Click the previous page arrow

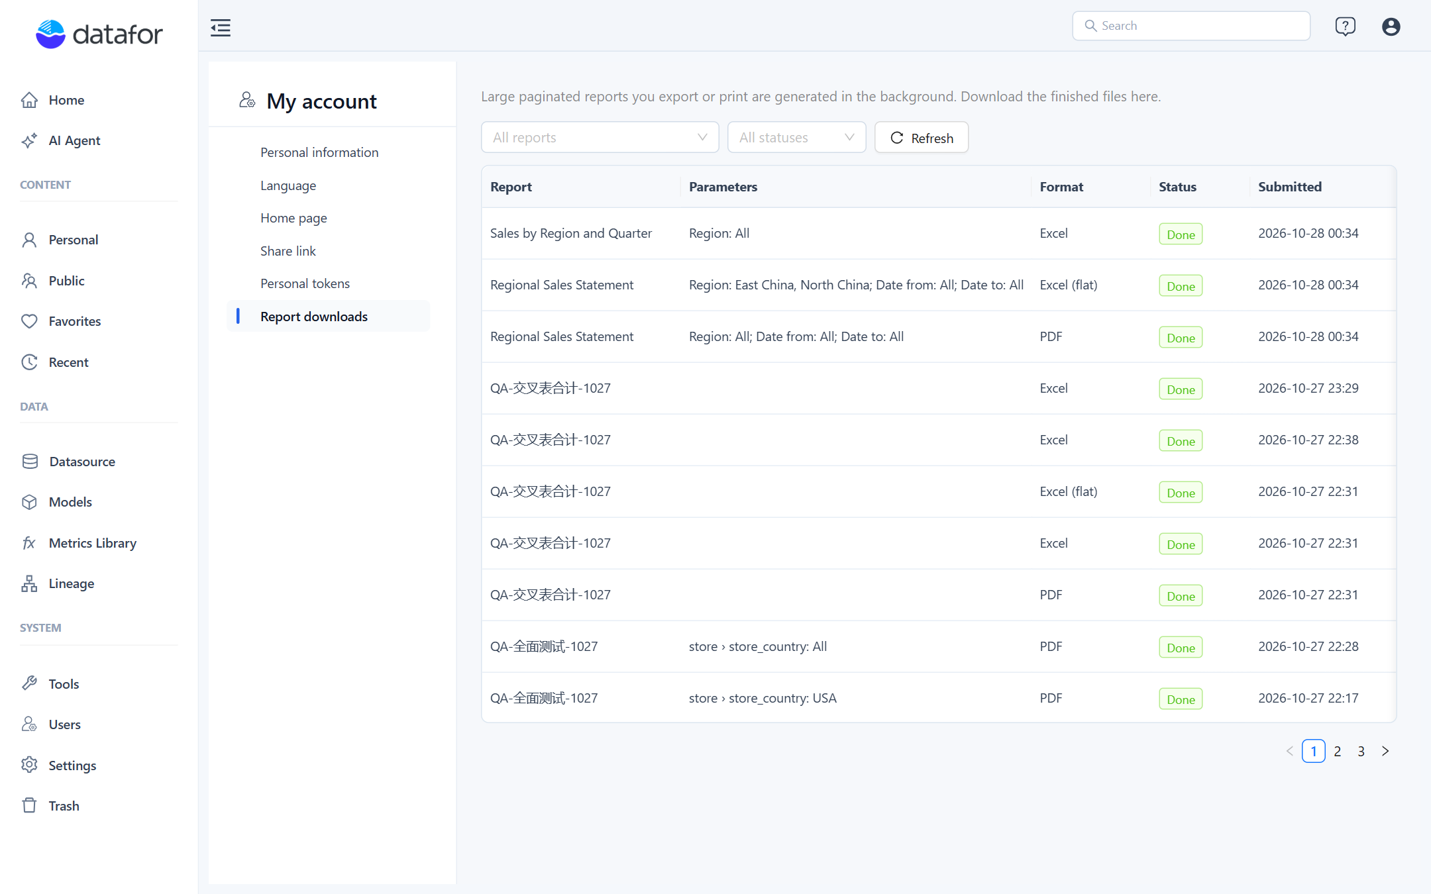pos(1290,751)
